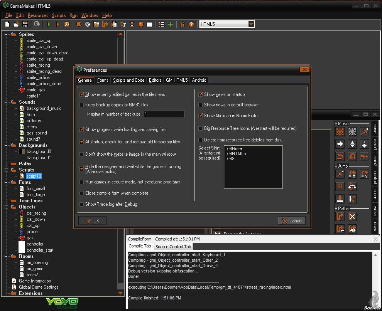The height and width of the screenshot is (311, 382).
Task: Confirm preferences with OK
Action: click(92, 221)
